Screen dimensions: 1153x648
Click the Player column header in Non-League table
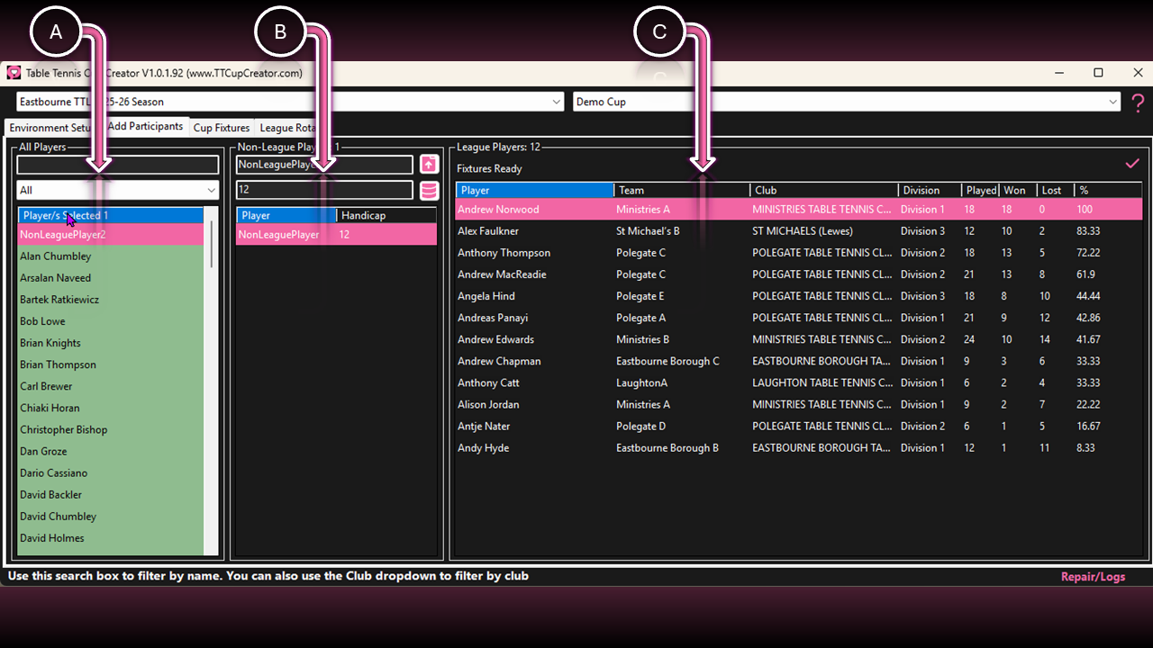[286, 216]
